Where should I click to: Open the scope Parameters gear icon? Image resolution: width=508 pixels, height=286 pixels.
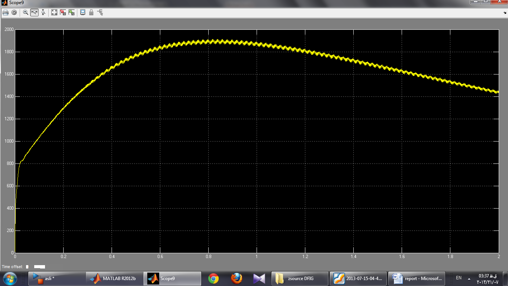tap(14, 12)
